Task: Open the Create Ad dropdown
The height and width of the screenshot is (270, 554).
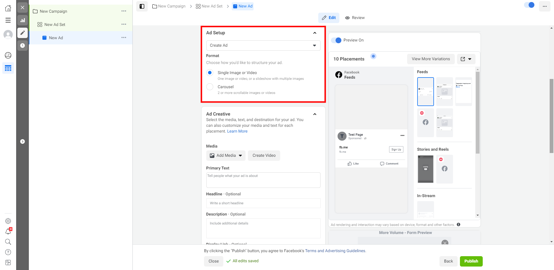Action: coord(263,46)
